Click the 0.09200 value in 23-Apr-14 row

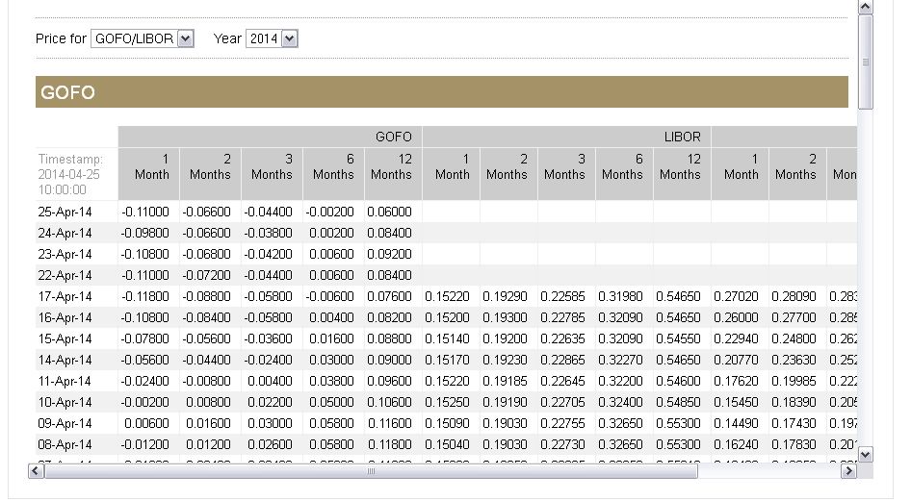pyautogui.click(x=389, y=254)
